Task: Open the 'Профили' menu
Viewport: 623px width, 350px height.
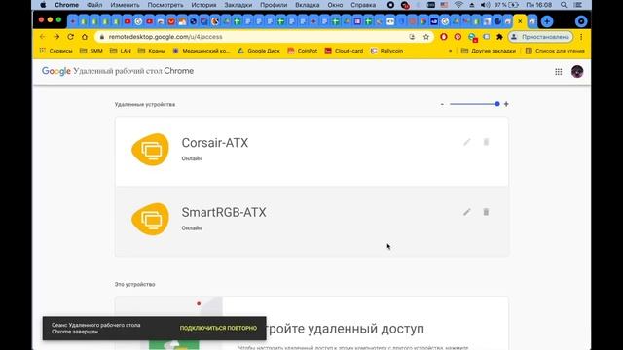Action: tap(274, 5)
